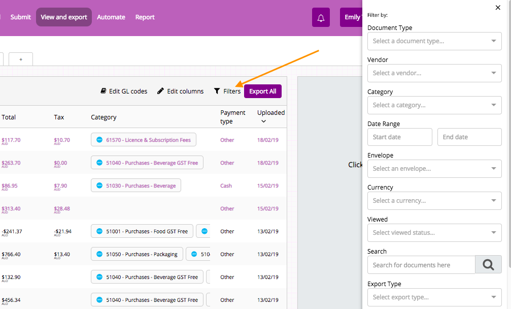
Task: Click the Edit columns pencil icon
Action: [x=160, y=91]
